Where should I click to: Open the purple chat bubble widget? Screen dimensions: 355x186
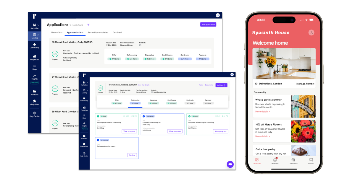tap(230, 164)
